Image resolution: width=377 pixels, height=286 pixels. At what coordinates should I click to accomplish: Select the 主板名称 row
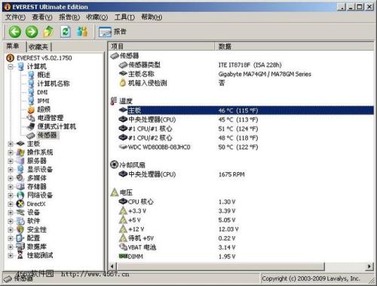coord(241,74)
